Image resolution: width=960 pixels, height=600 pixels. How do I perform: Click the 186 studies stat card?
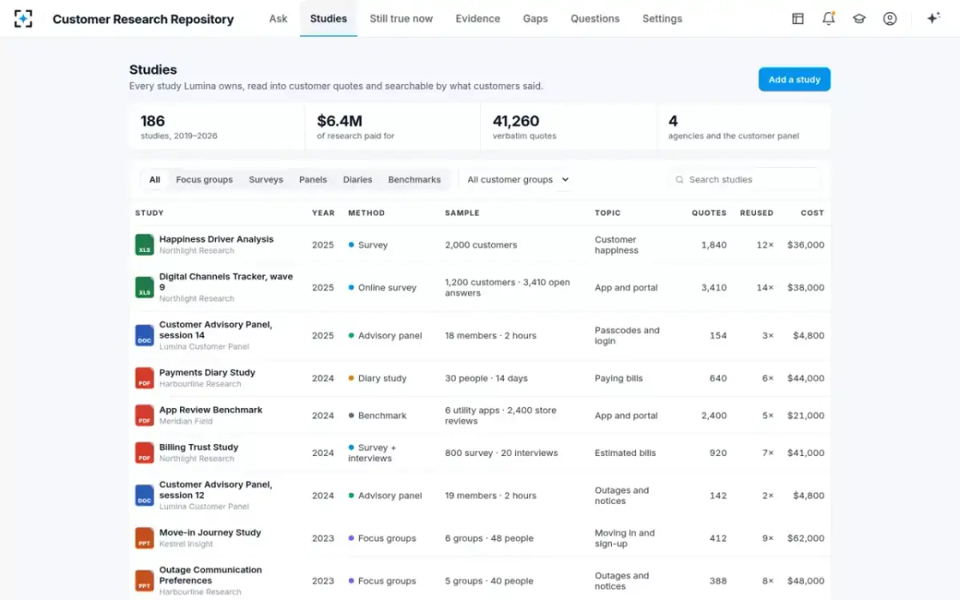217,127
